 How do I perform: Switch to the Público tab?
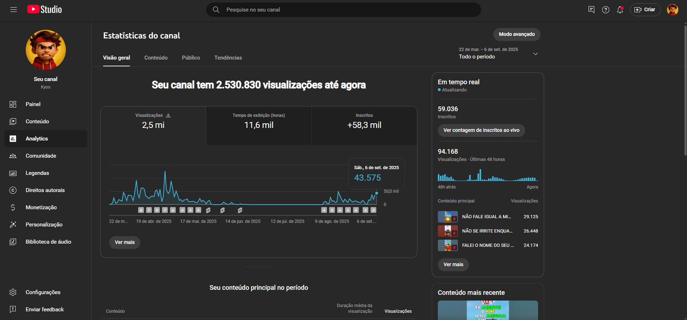pyautogui.click(x=191, y=58)
